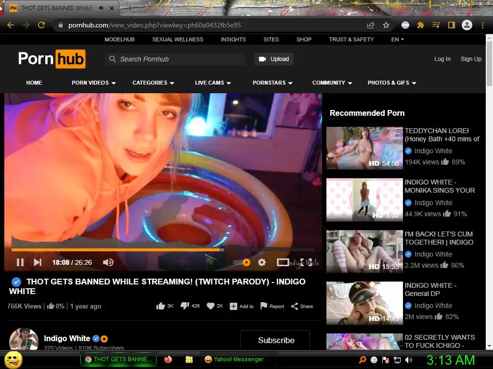This screenshot has height=369, width=493.
Task: Open the INSIGHTS menu item
Action: (234, 39)
